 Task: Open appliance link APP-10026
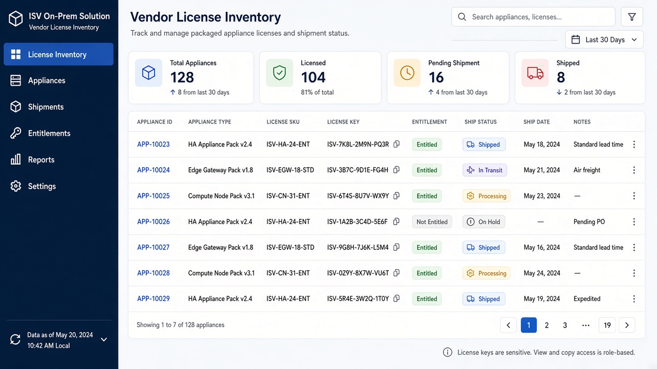(x=153, y=222)
